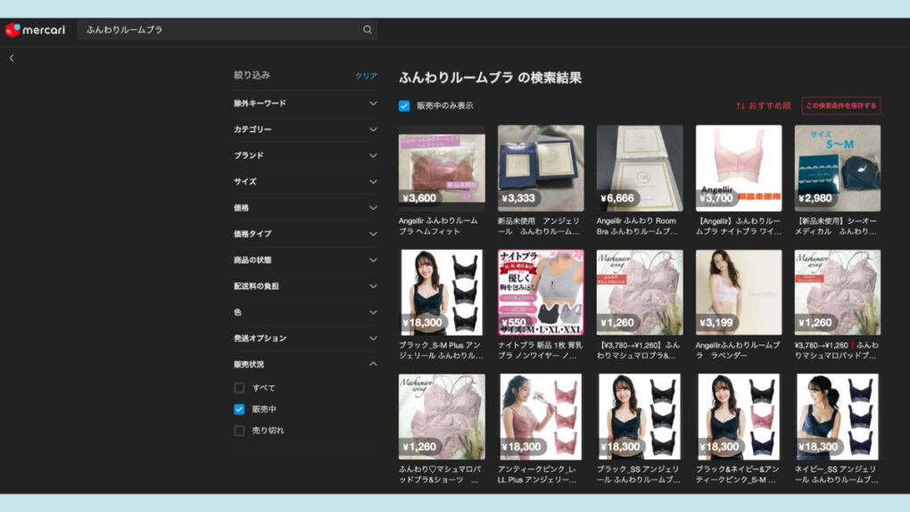The width and height of the screenshot is (910, 512).
Task: Click the search magnifier icon
Action: 368,29
